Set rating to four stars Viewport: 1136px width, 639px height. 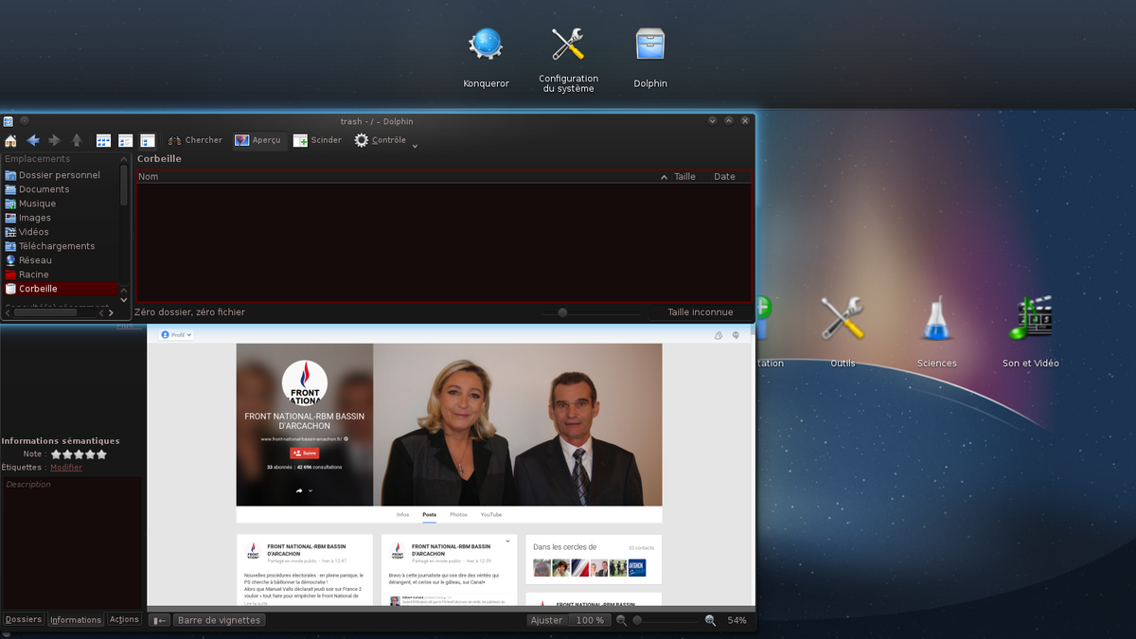click(90, 454)
